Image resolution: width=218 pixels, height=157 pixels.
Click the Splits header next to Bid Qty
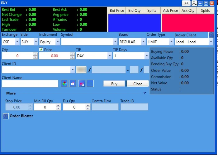tap(152, 11)
